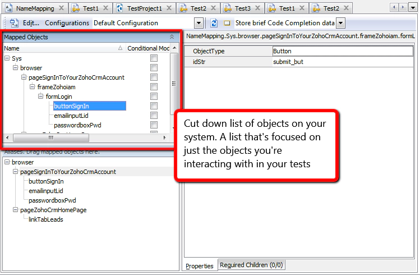Click the ObjectType property name cell
Screen dimensions: 420x275
click(x=228, y=51)
